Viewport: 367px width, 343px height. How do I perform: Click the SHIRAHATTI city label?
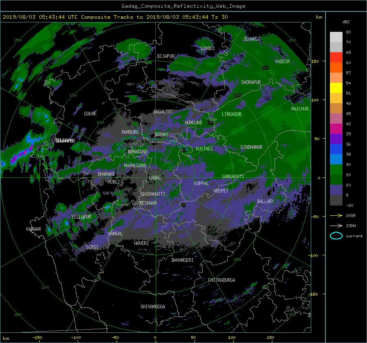pyautogui.click(x=153, y=194)
